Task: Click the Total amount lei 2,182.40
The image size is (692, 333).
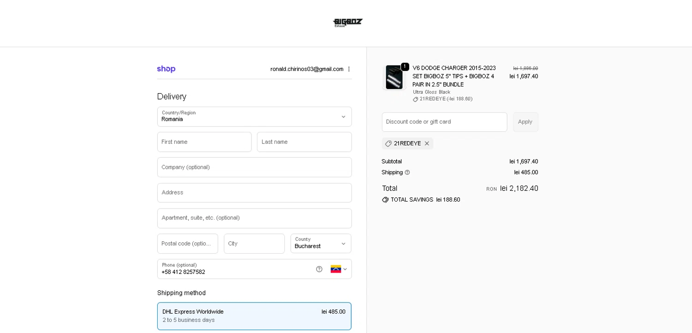Action: [519, 188]
